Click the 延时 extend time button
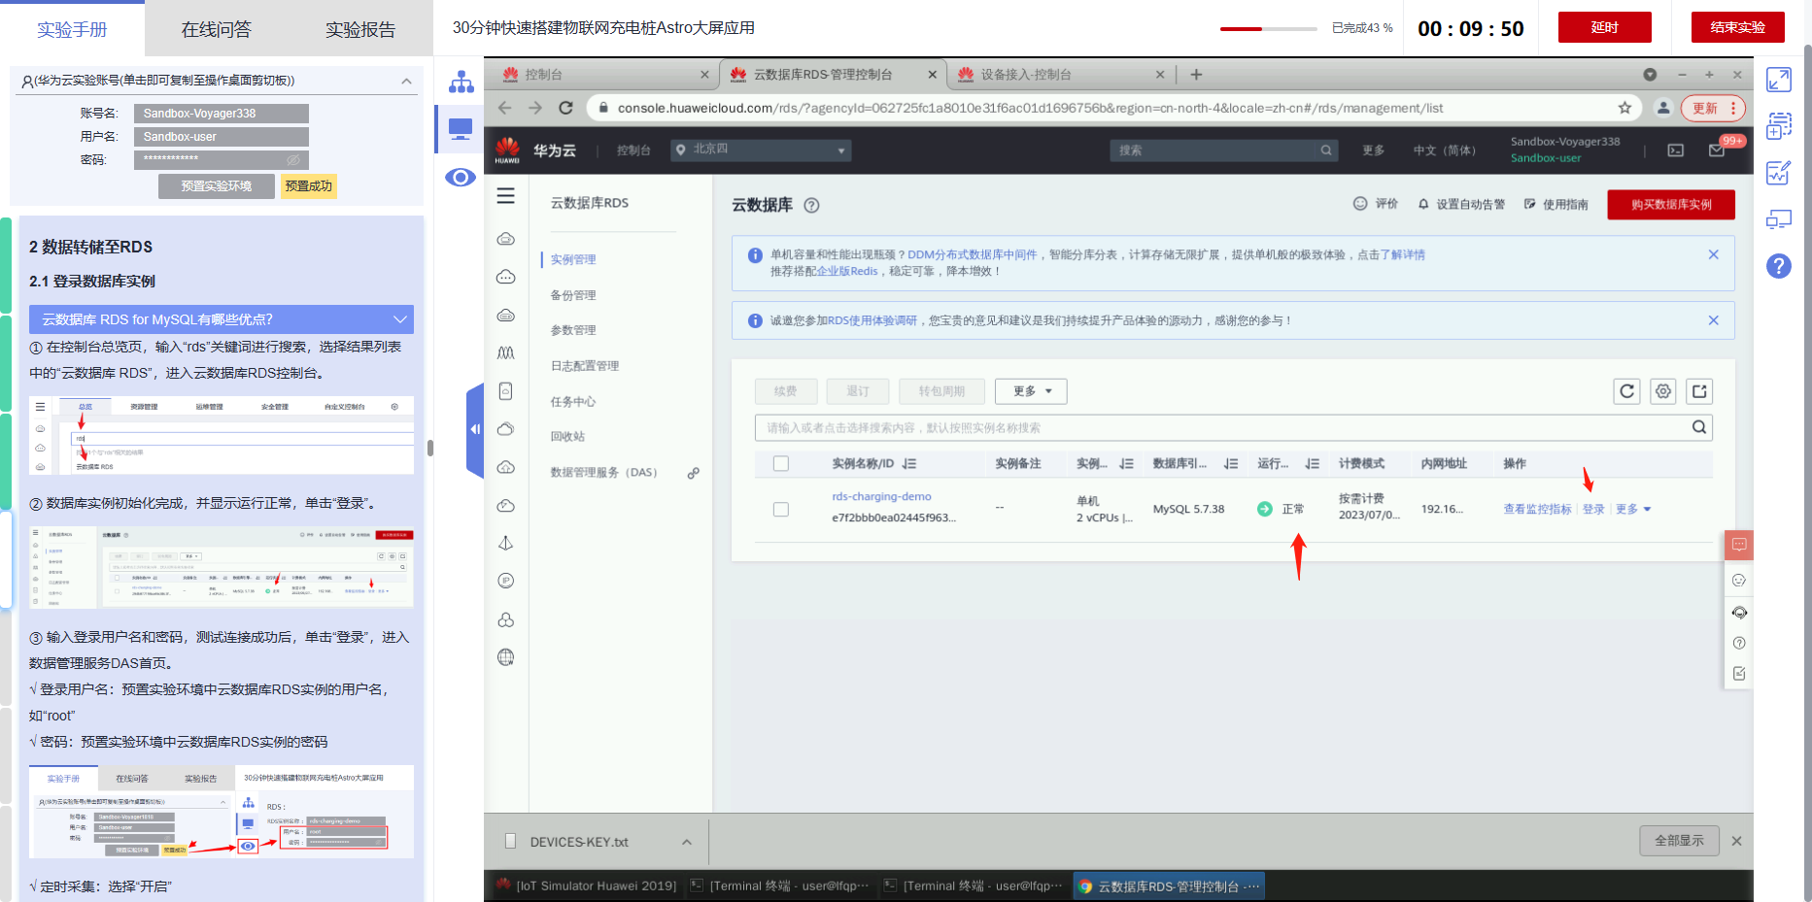The width and height of the screenshot is (1812, 902). 1605,27
